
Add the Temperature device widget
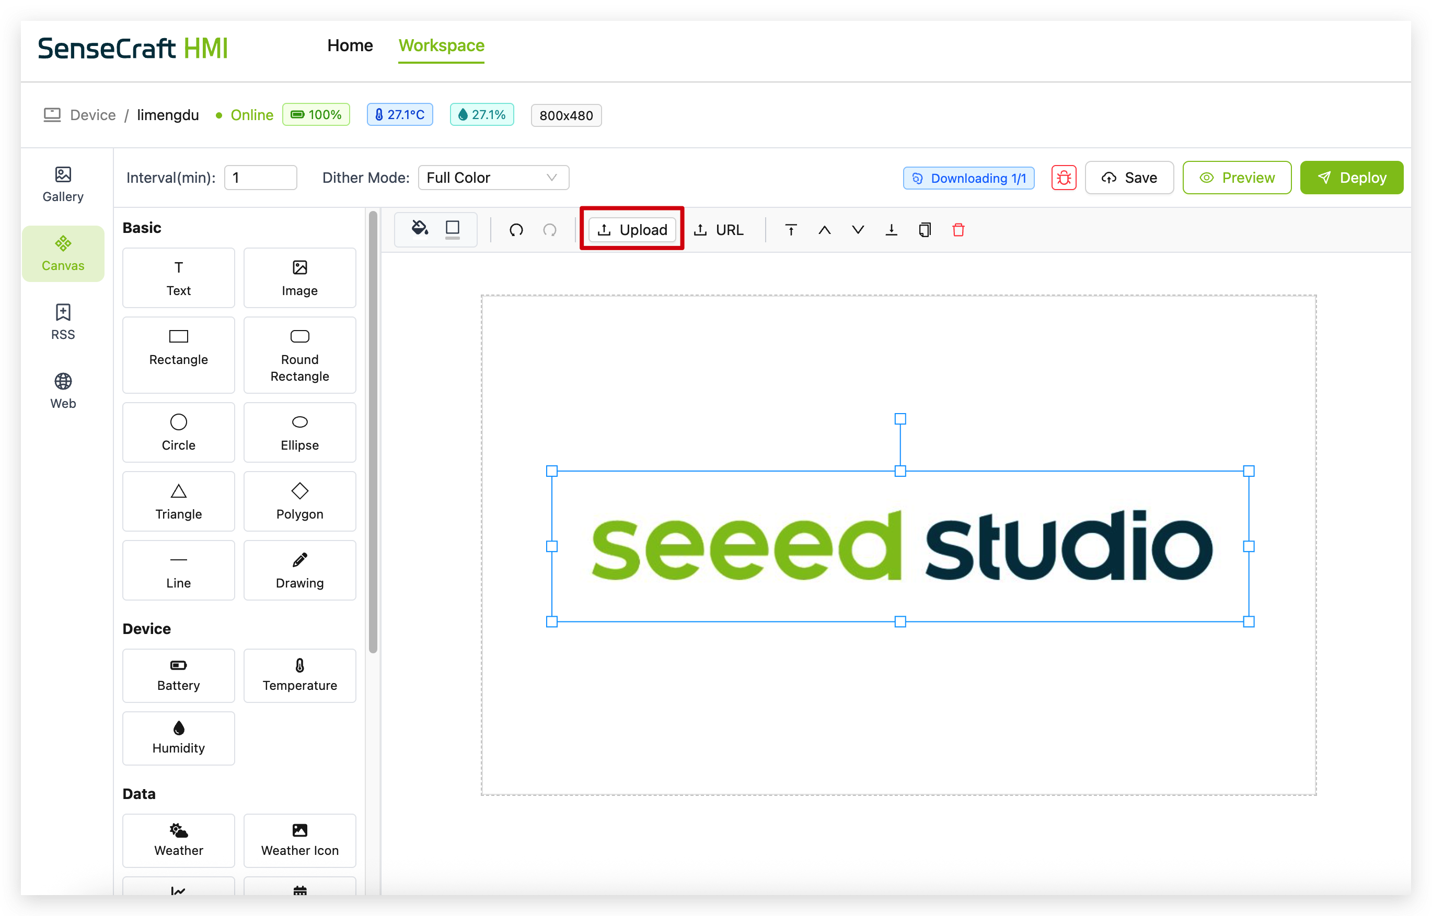299,675
